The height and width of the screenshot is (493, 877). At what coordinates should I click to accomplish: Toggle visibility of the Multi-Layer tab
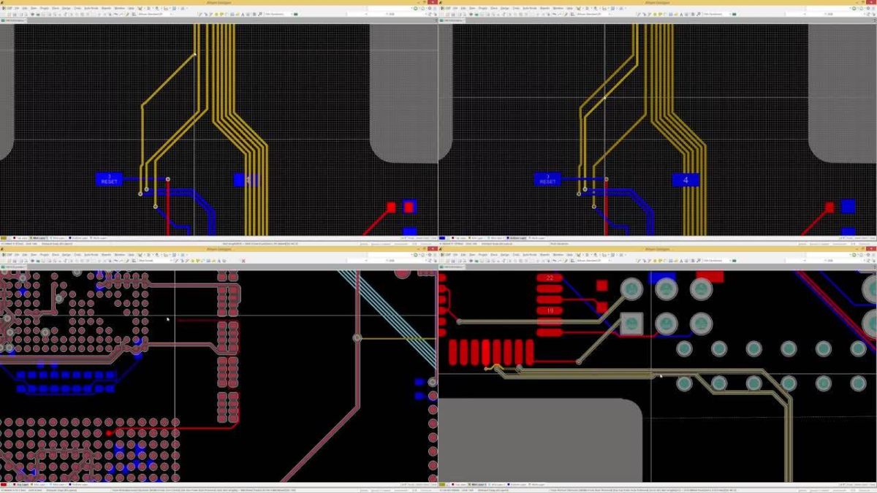coord(99,237)
